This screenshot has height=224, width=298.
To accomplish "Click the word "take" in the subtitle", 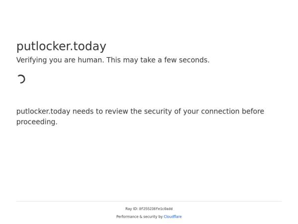I will [149, 60].
